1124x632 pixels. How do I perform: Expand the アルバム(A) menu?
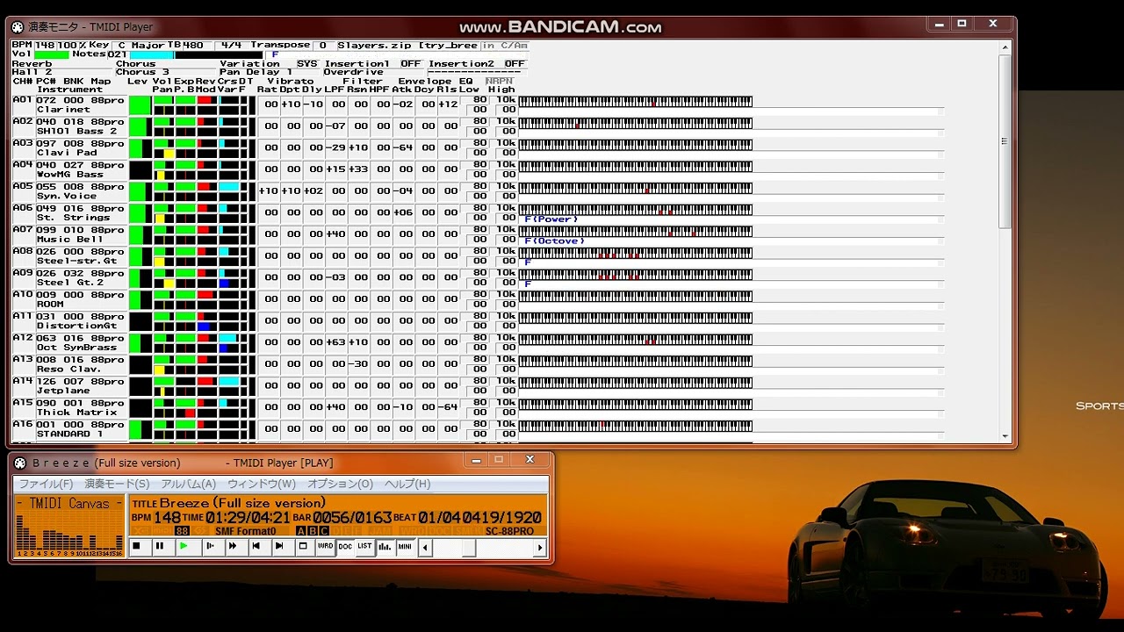(x=188, y=484)
